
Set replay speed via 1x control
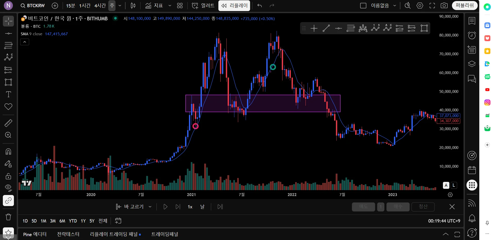(190, 207)
